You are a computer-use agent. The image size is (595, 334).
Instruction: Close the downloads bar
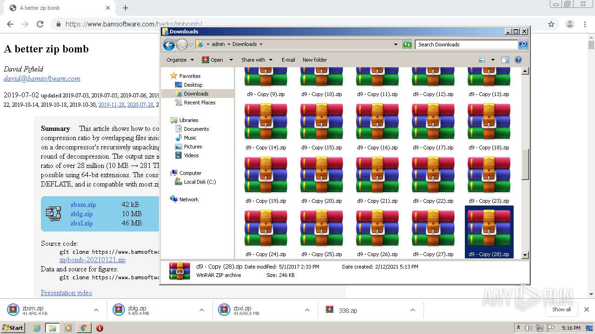tap(587, 309)
